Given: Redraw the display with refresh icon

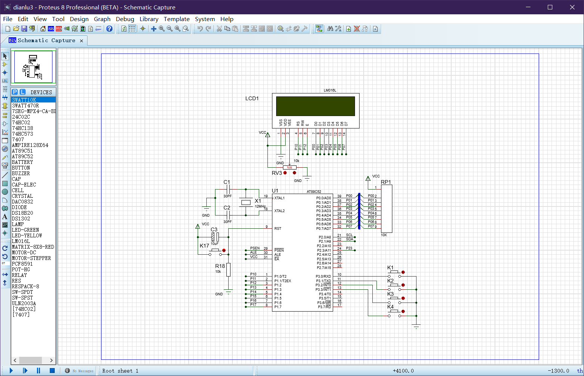Looking at the screenshot, I should [124, 29].
